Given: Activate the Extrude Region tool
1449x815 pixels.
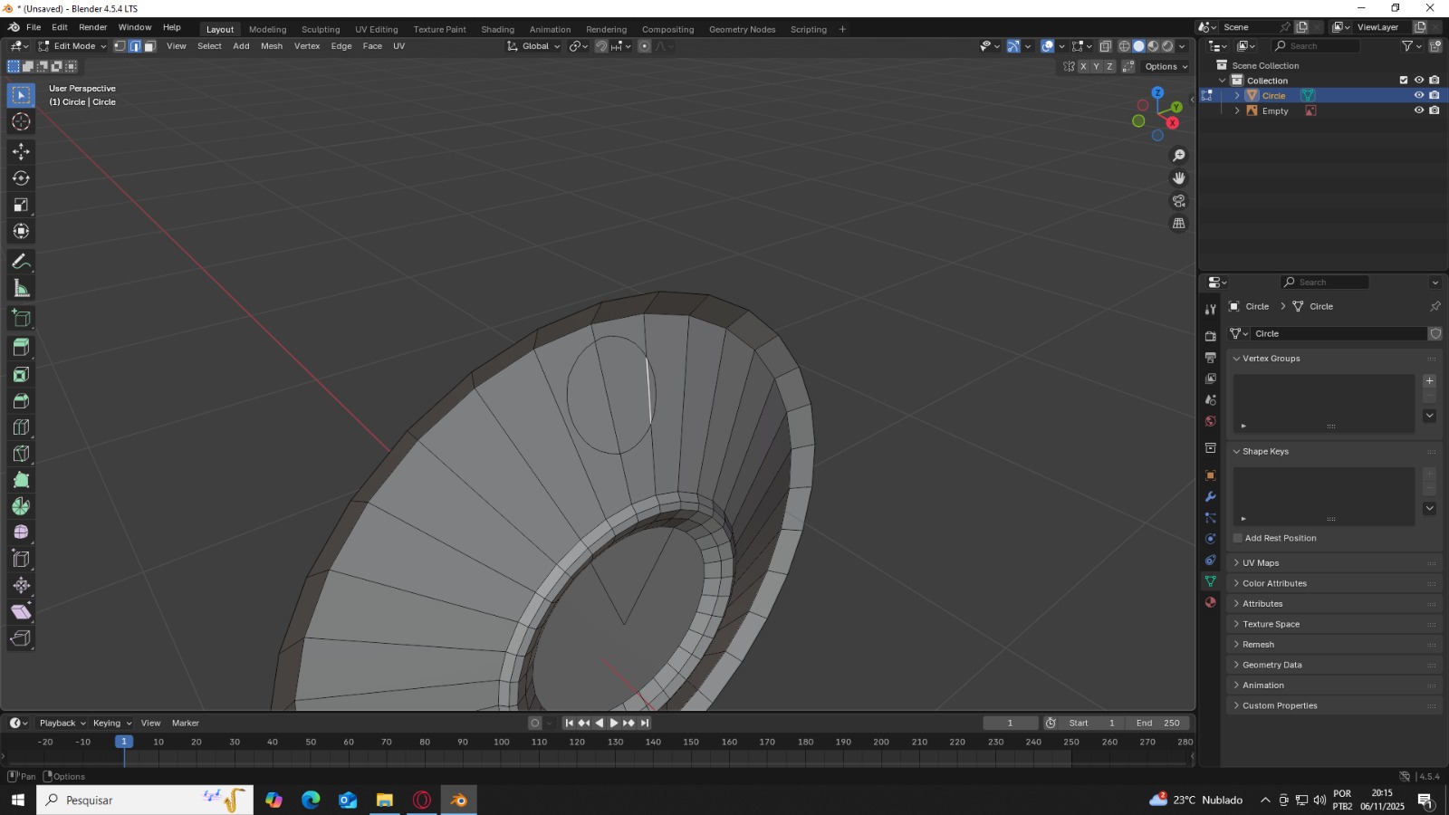Looking at the screenshot, I should click(x=21, y=348).
